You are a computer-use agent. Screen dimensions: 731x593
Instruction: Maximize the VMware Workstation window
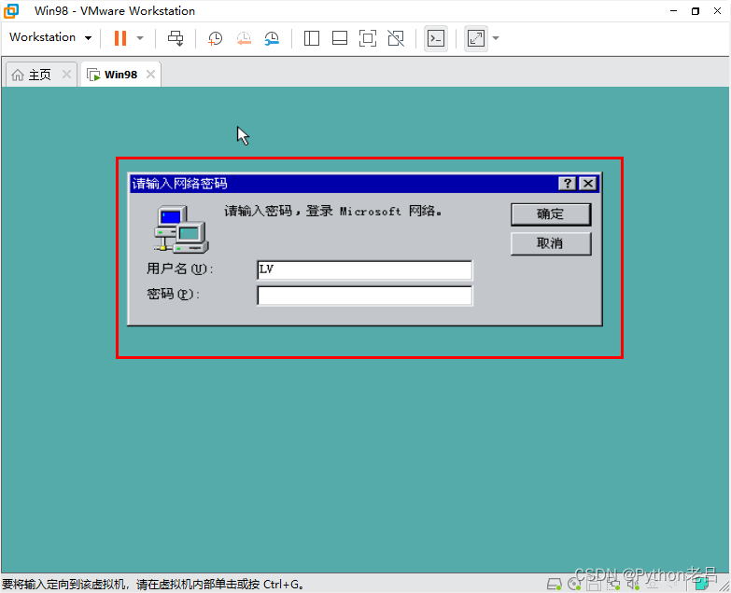[x=696, y=10]
